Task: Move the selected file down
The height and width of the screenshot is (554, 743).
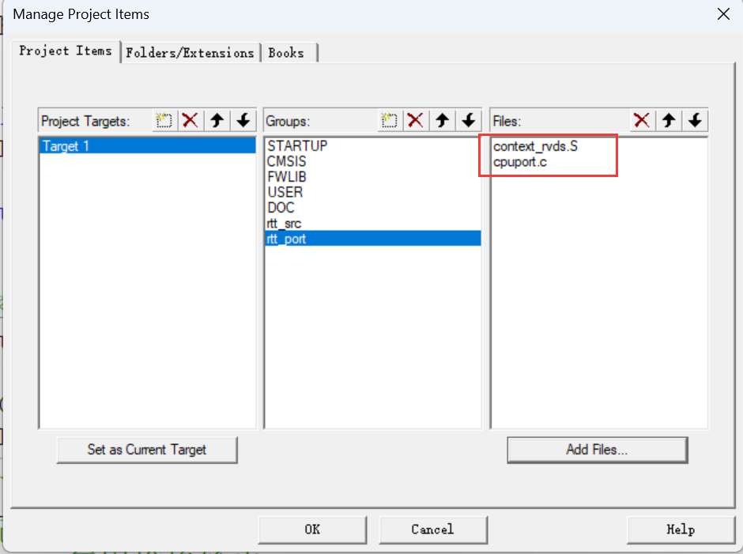Action: tap(695, 120)
